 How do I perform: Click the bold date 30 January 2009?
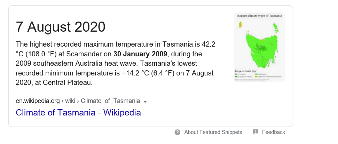point(141,54)
